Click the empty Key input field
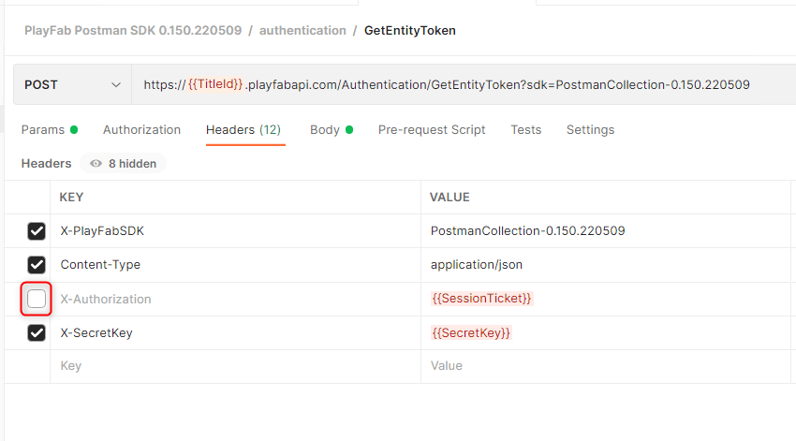 coord(236,366)
